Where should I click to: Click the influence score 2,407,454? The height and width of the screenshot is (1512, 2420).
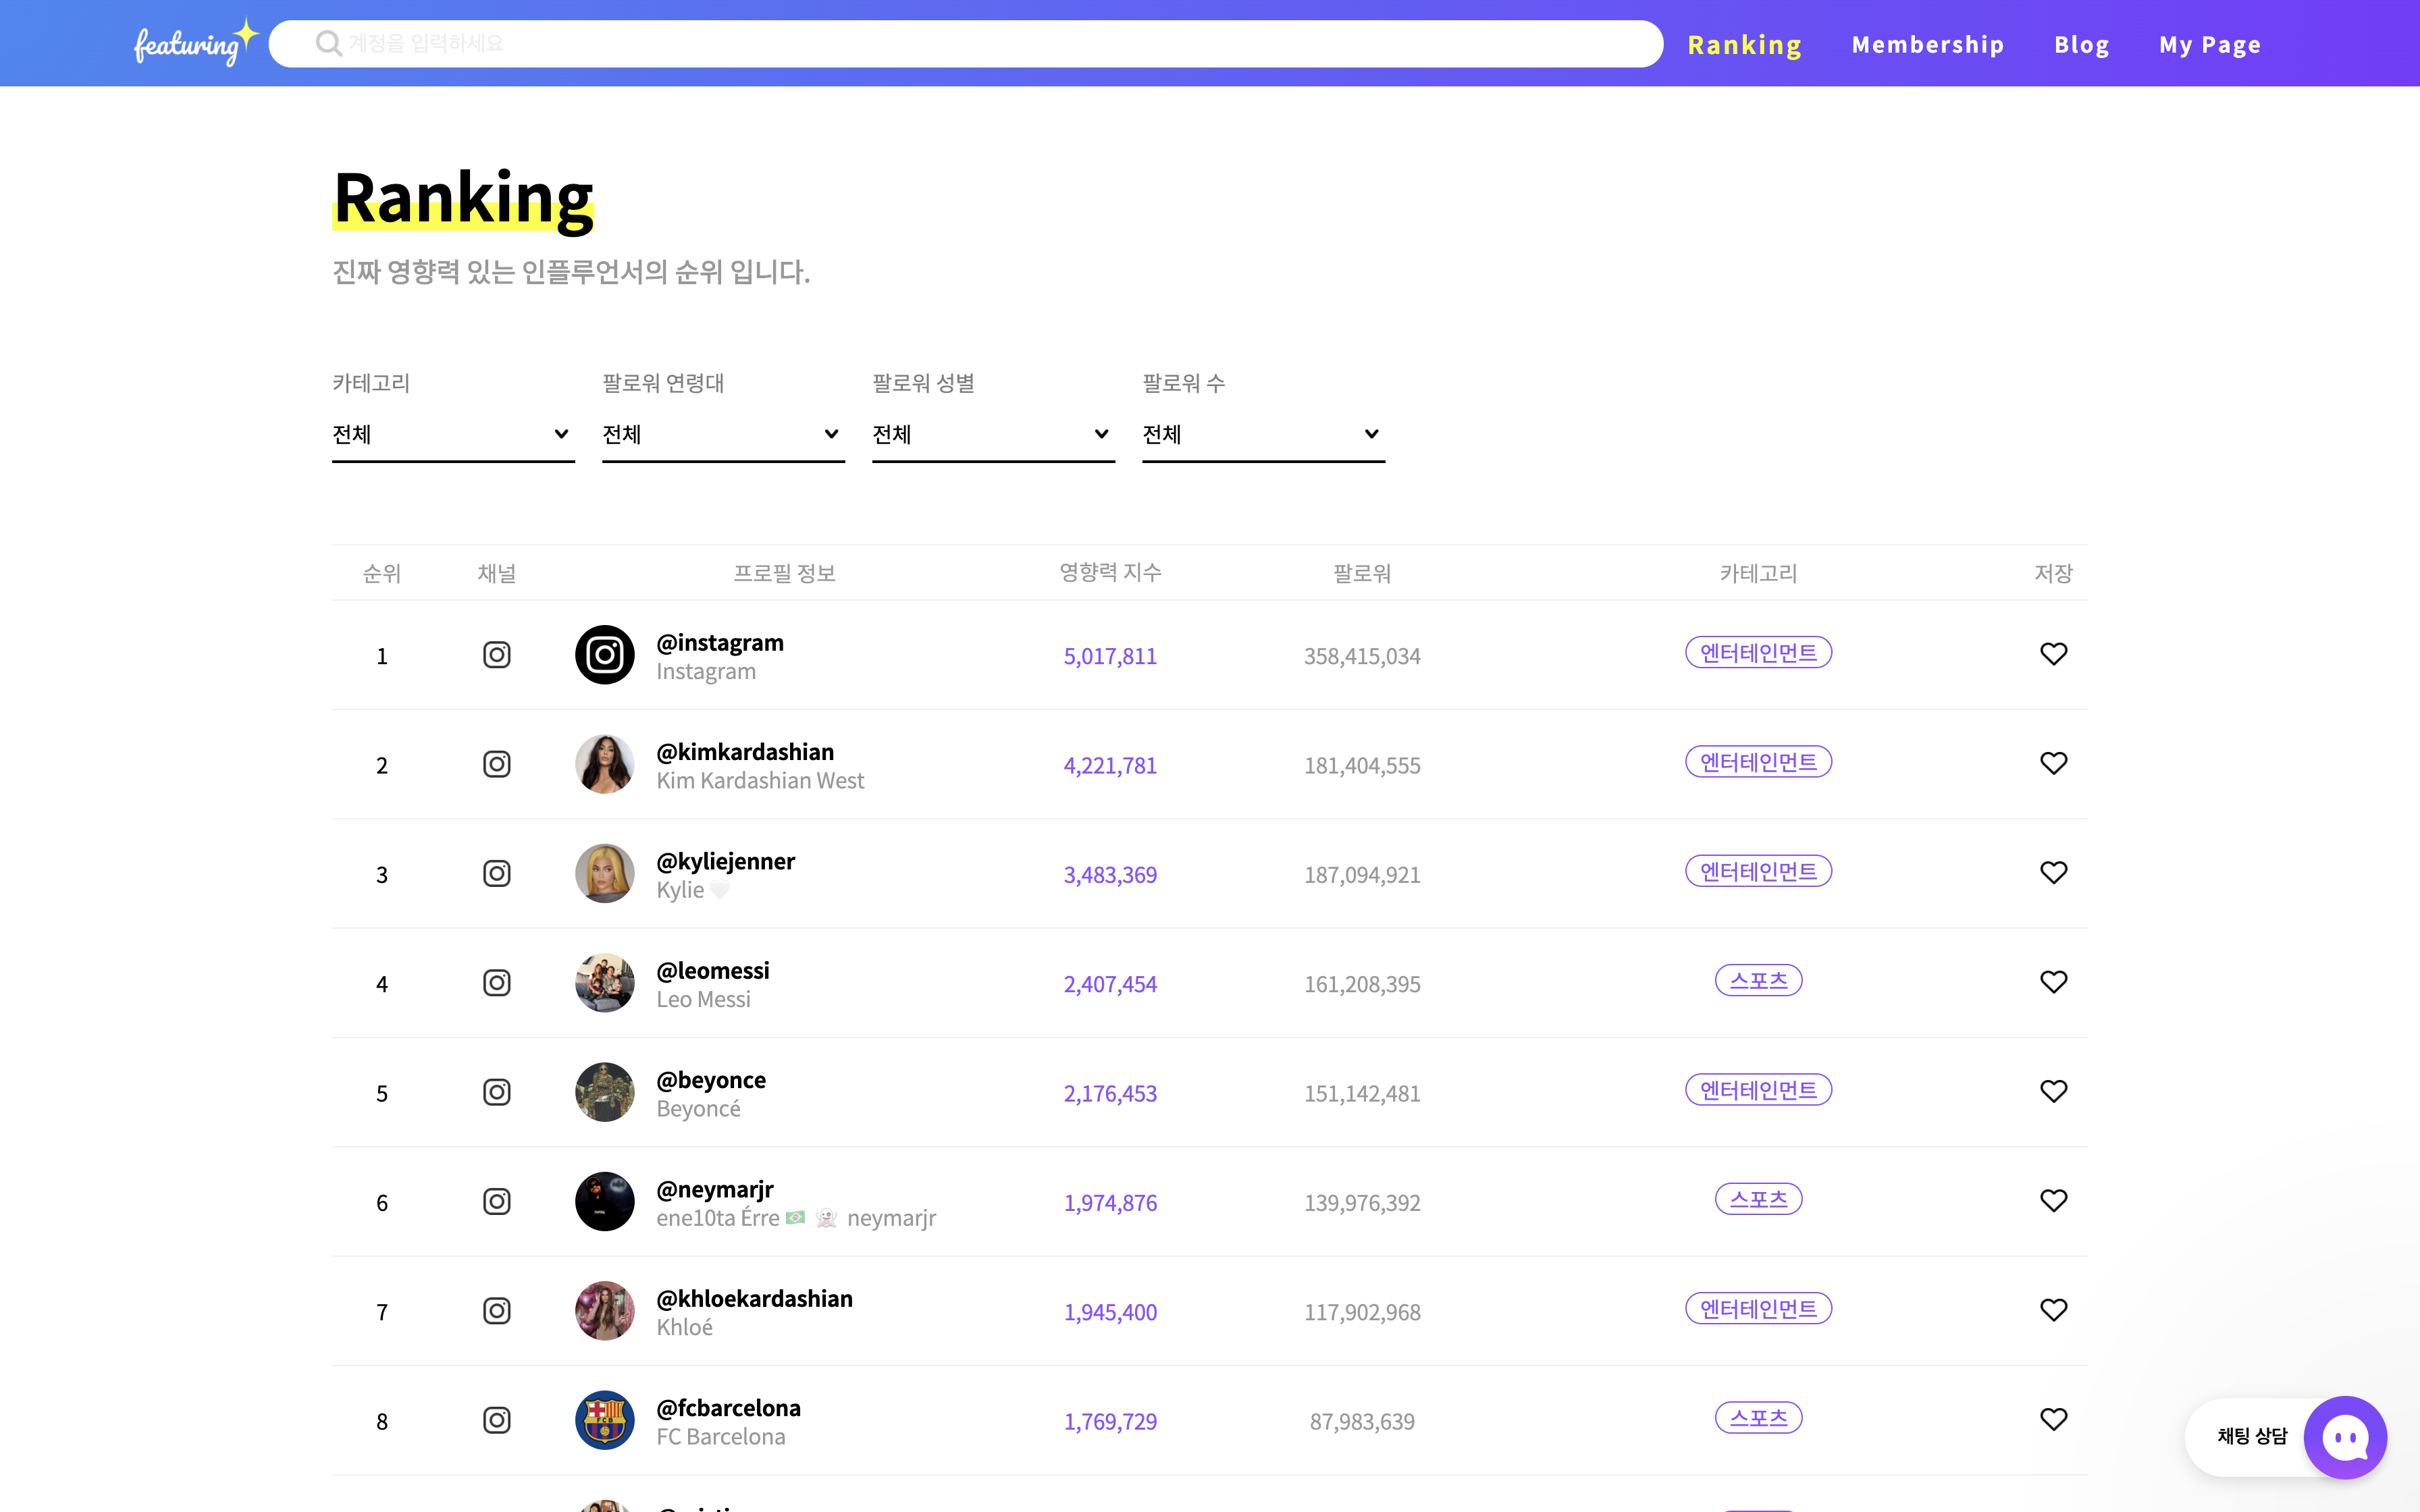pyautogui.click(x=1110, y=985)
